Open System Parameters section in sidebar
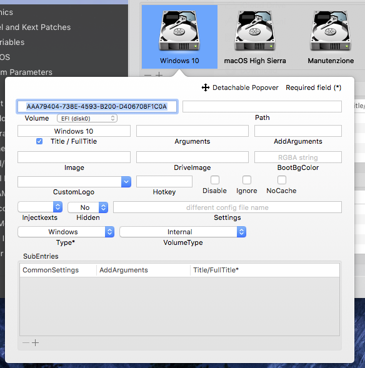Image resolution: width=365 pixels, height=368 pixels. pos(26,72)
